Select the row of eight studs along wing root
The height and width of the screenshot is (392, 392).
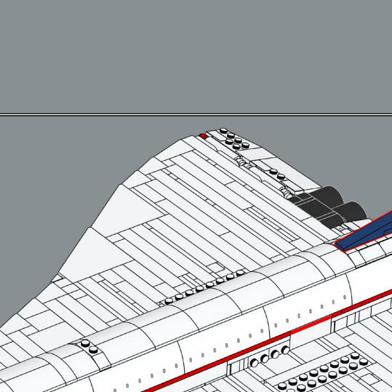coord(204,287)
